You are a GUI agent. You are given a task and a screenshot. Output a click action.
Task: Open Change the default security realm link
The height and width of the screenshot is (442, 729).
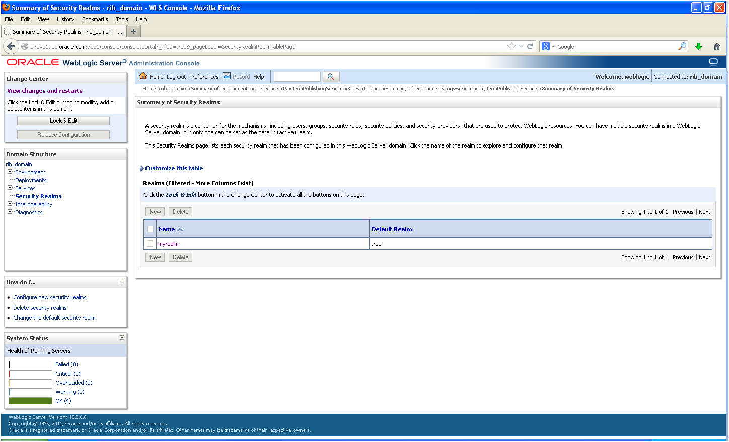(54, 318)
